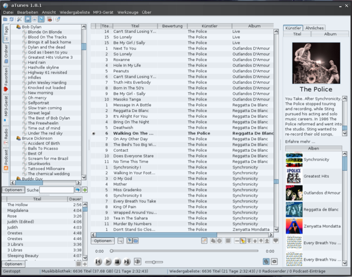This screenshot has width=352, height=277.
Task: Click the move to bottom icon
Action: [x=267, y=241]
